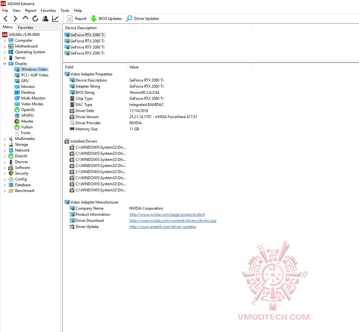Open the Favorites menu

tap(48, 11)
